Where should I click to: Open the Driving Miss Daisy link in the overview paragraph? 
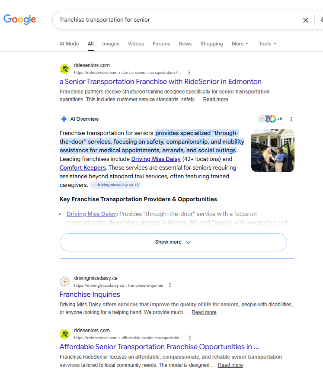[156, 159]
